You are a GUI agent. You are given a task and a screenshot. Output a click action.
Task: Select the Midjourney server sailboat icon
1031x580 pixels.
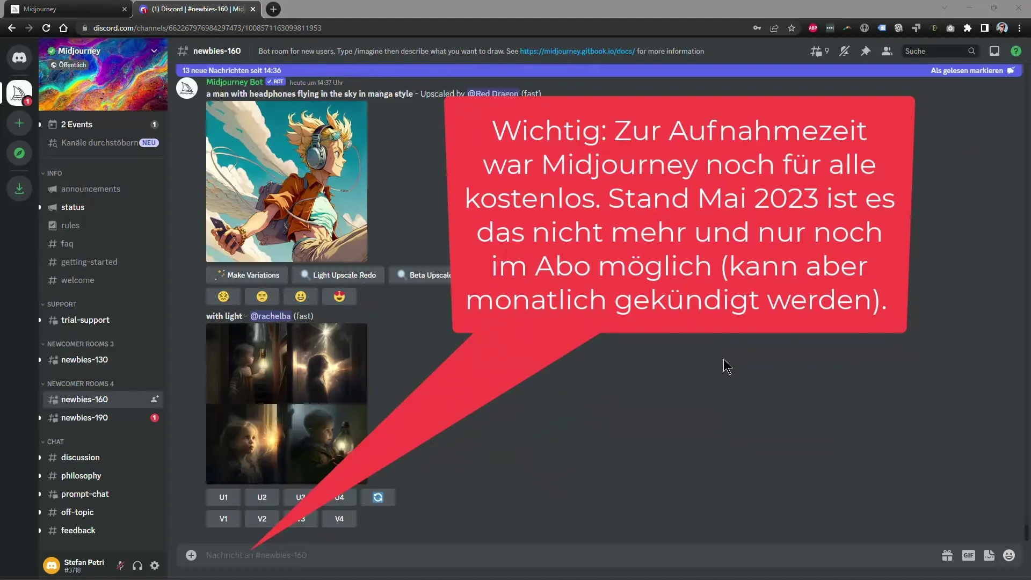coord(19,93)
